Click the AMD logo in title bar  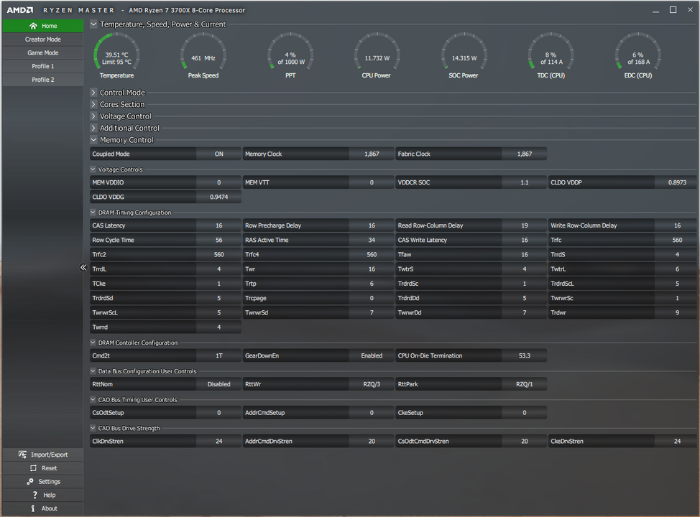[x=19, y=10]
